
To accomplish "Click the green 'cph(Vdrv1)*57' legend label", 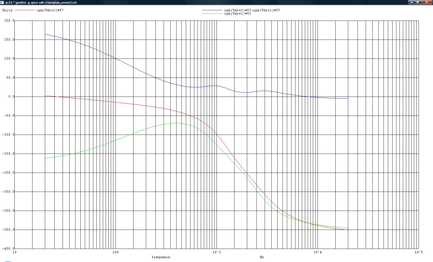I will coord(238,14).
